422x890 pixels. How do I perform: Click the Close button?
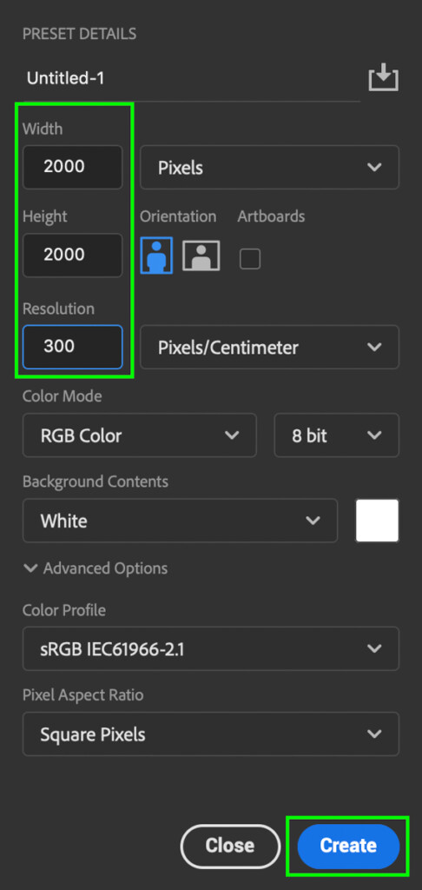(230, 846)
